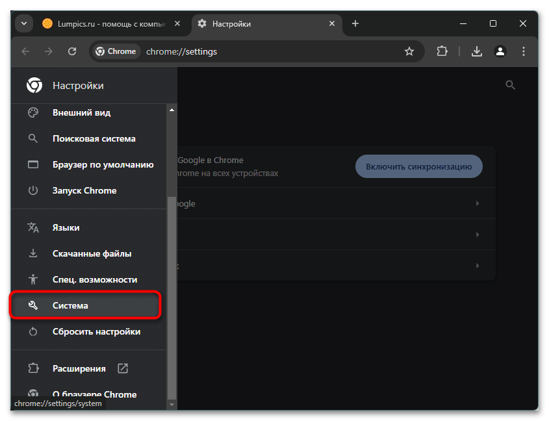Screen dimensions: 549x421
Task: Click translate icon beside Языки
Action: point(33,227)
